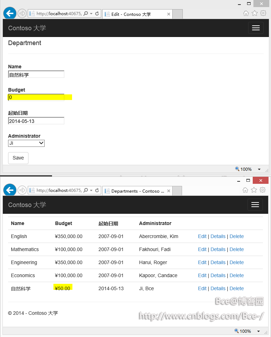This screenshot has height=337, width=271.
Task: View Details of Engineering department
Action: click(218, 262)
